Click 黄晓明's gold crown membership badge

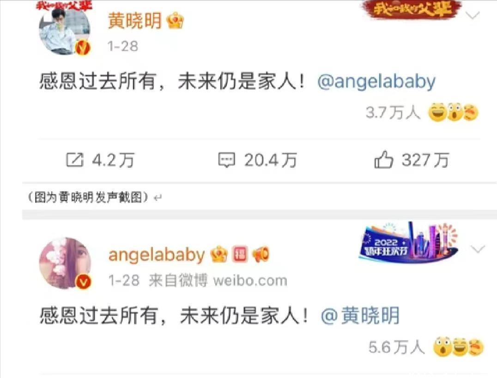(x=175, y=21)
